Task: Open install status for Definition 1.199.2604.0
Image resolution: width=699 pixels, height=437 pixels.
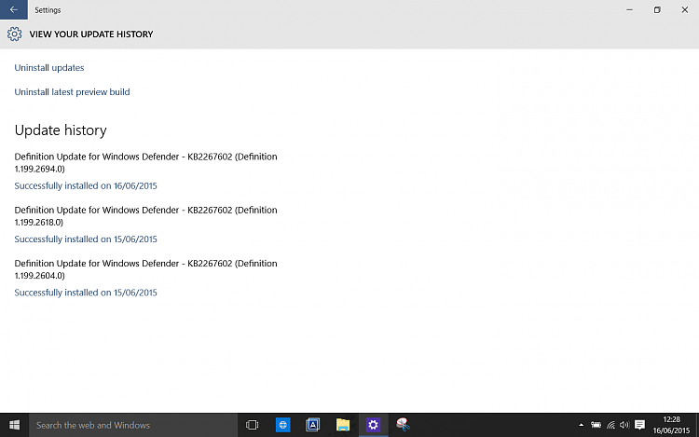Action: [x=86, y=293]
